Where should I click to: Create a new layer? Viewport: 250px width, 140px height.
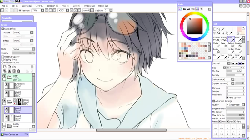pos(5,67)
